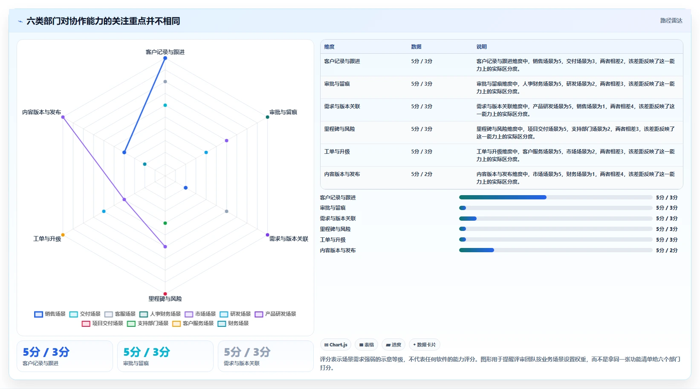Select the 表格 tag

tap(366, 345)
